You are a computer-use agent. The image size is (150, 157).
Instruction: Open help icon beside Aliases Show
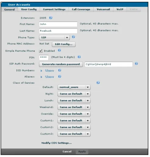(60, 76)
